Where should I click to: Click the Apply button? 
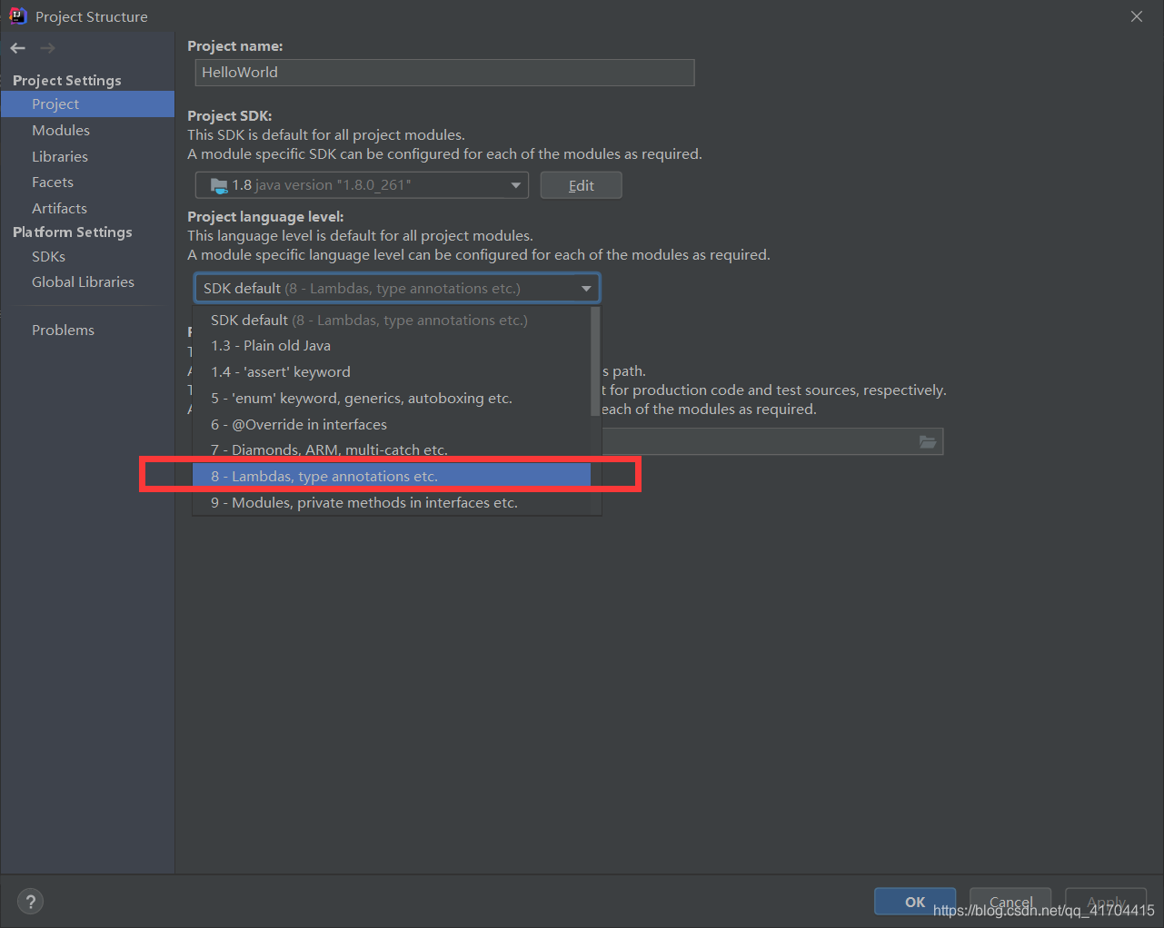tap(1106, 902)
